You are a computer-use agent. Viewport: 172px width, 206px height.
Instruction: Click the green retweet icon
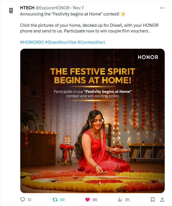[x=55, y=200]
